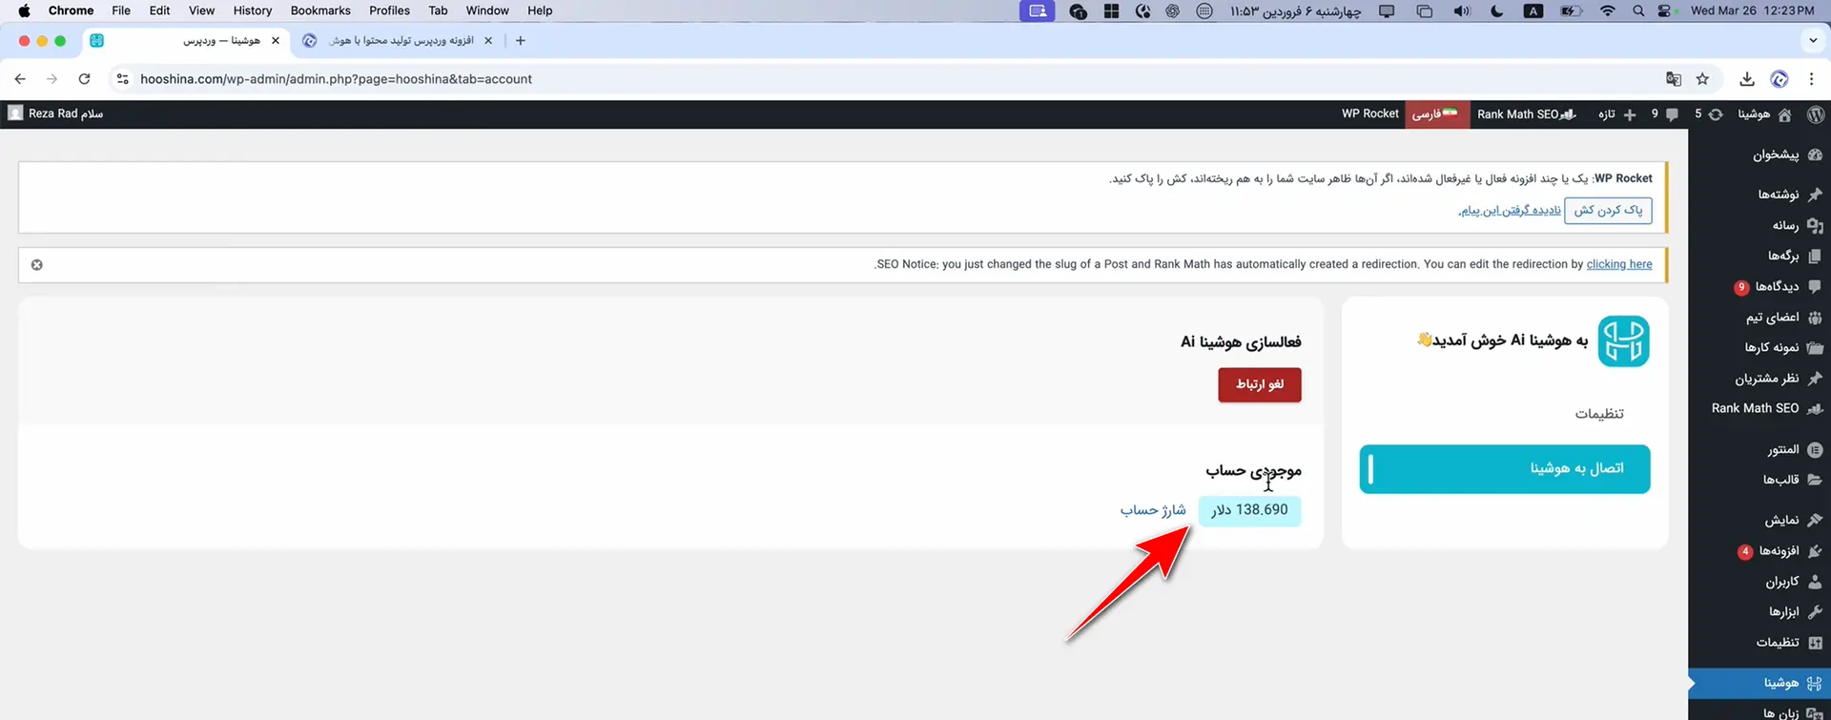Dismiss the SEO Notice with X icon

pos(36,265)
